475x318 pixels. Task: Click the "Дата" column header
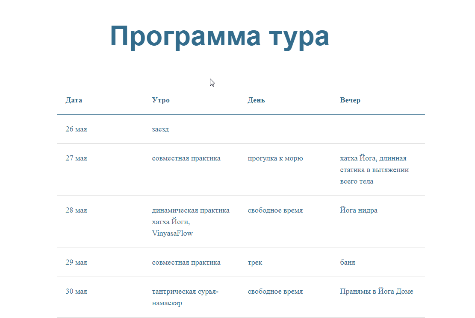[x=74, y=100]
